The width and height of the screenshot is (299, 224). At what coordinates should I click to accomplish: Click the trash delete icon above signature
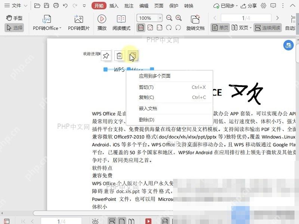point(119,56)
